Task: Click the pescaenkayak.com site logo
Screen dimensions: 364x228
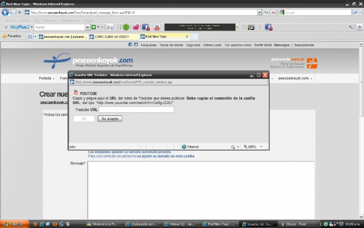Action: click(x=88, y=61)
